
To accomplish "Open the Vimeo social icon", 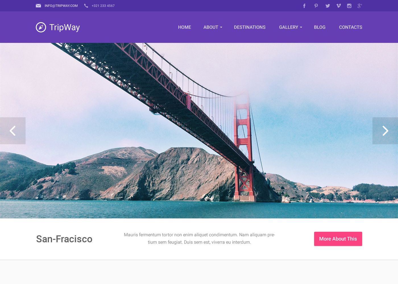I will [x=338, y=6].
